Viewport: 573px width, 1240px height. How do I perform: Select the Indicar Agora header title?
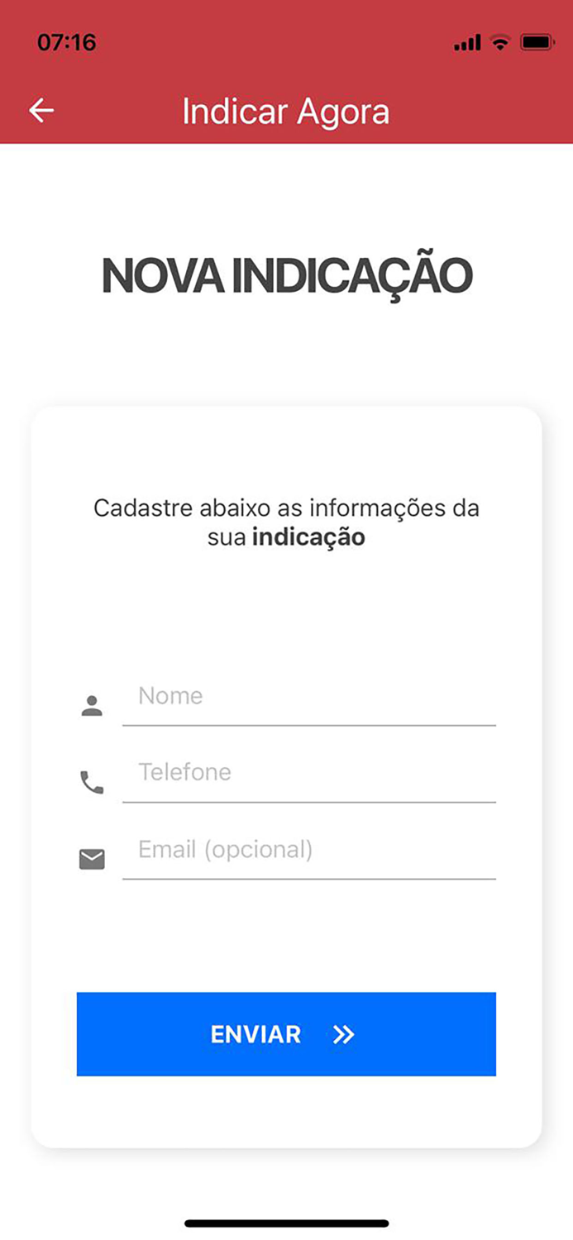[x=286, y=110]
